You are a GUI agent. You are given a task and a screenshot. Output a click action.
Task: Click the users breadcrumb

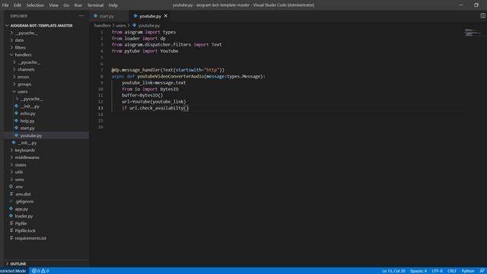tap(121, 25)
